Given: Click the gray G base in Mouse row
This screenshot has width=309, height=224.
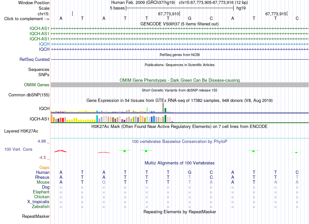Looking at the screenshot, I should pos(104,182).
